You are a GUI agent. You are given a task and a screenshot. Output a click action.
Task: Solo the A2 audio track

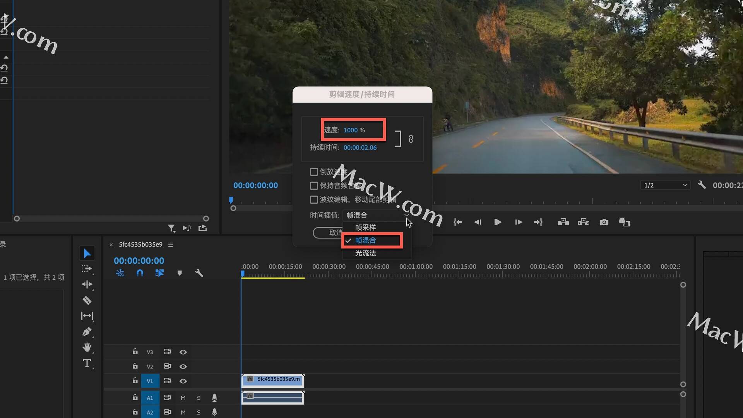[x=199, y=412]
